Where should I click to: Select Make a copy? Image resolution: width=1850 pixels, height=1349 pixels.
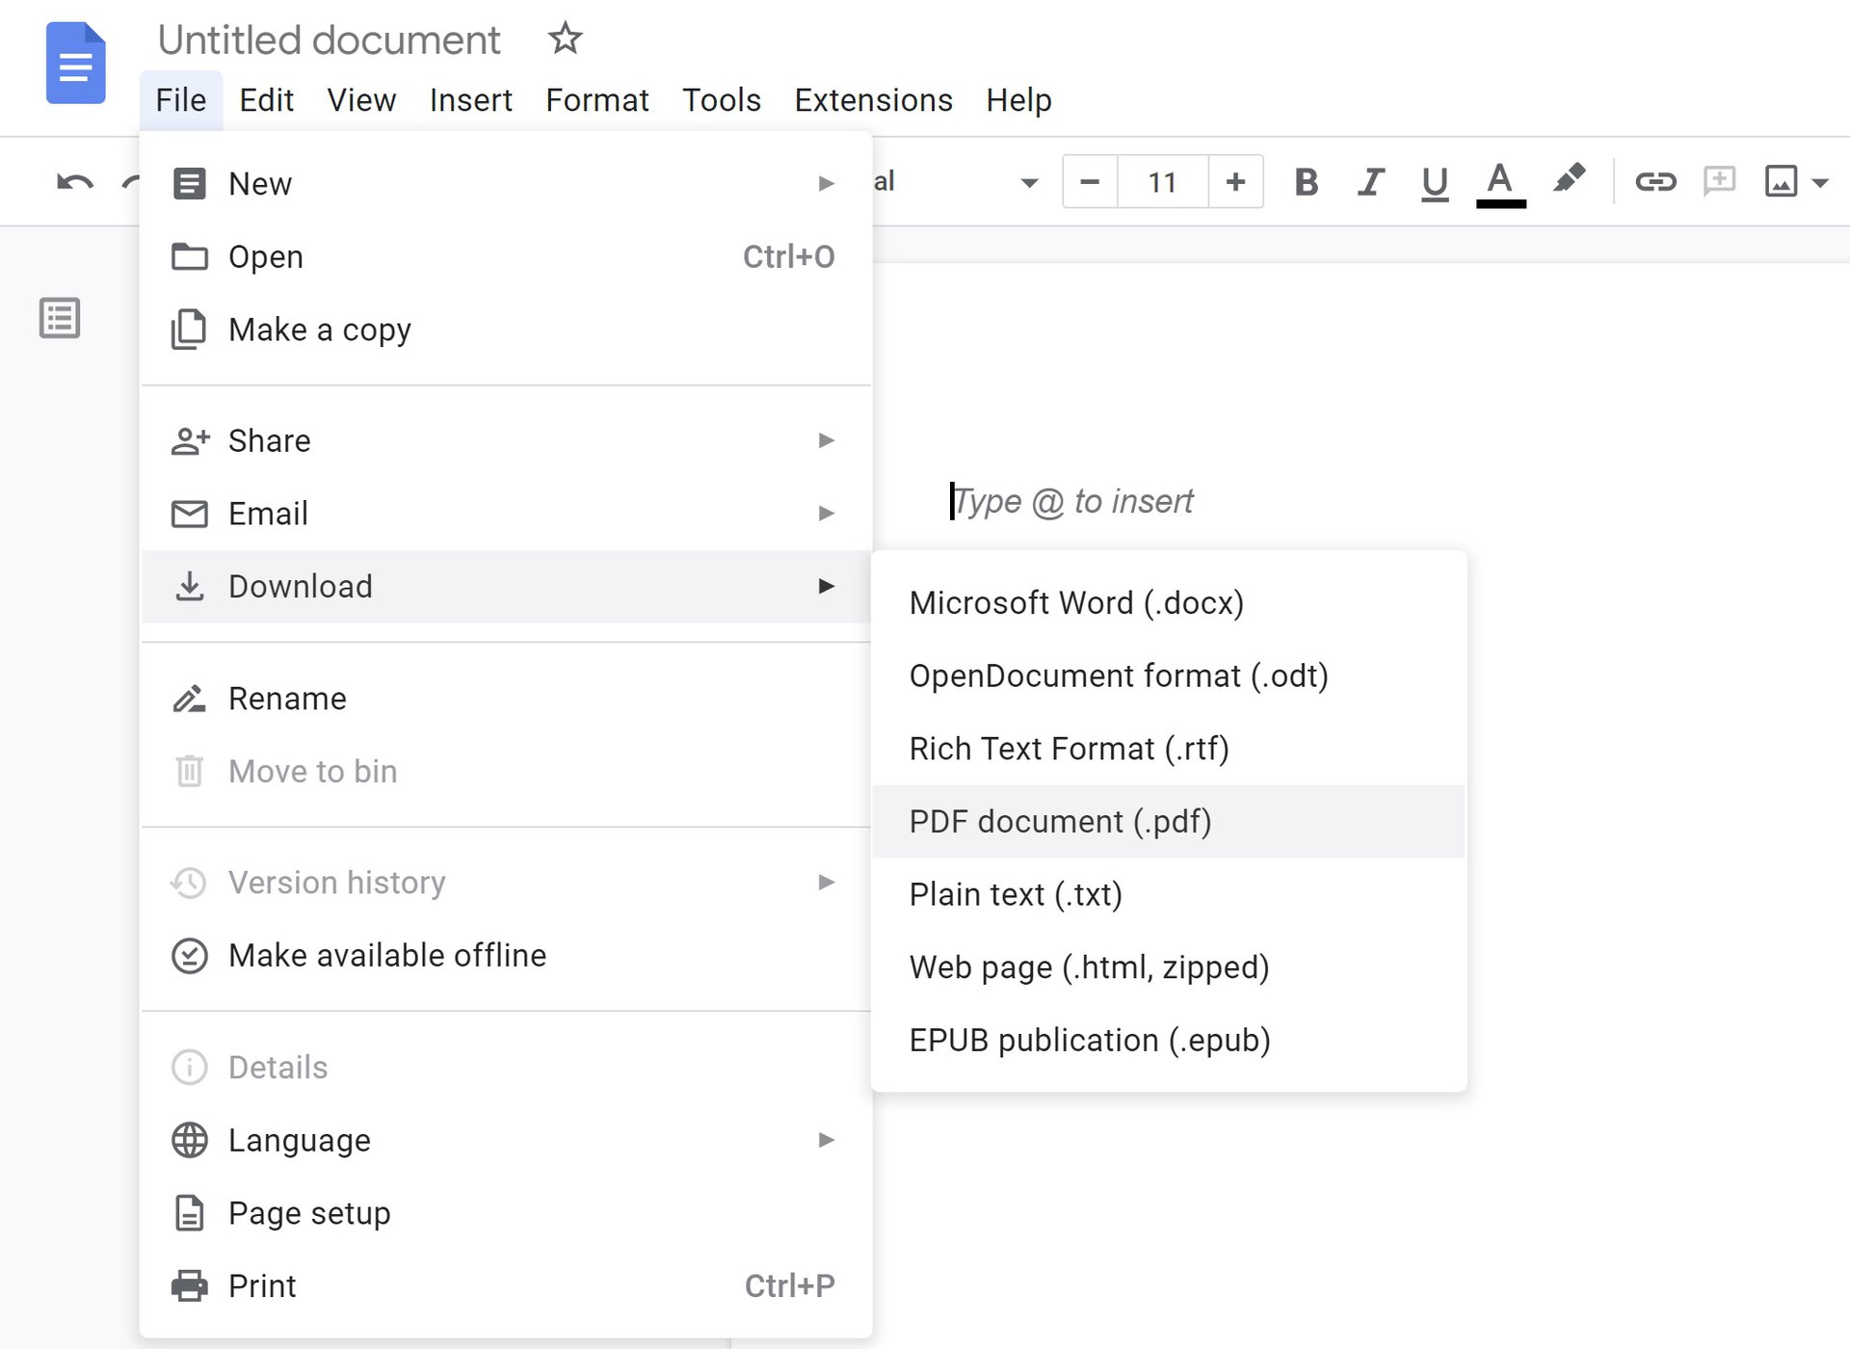tap(506, 330)
